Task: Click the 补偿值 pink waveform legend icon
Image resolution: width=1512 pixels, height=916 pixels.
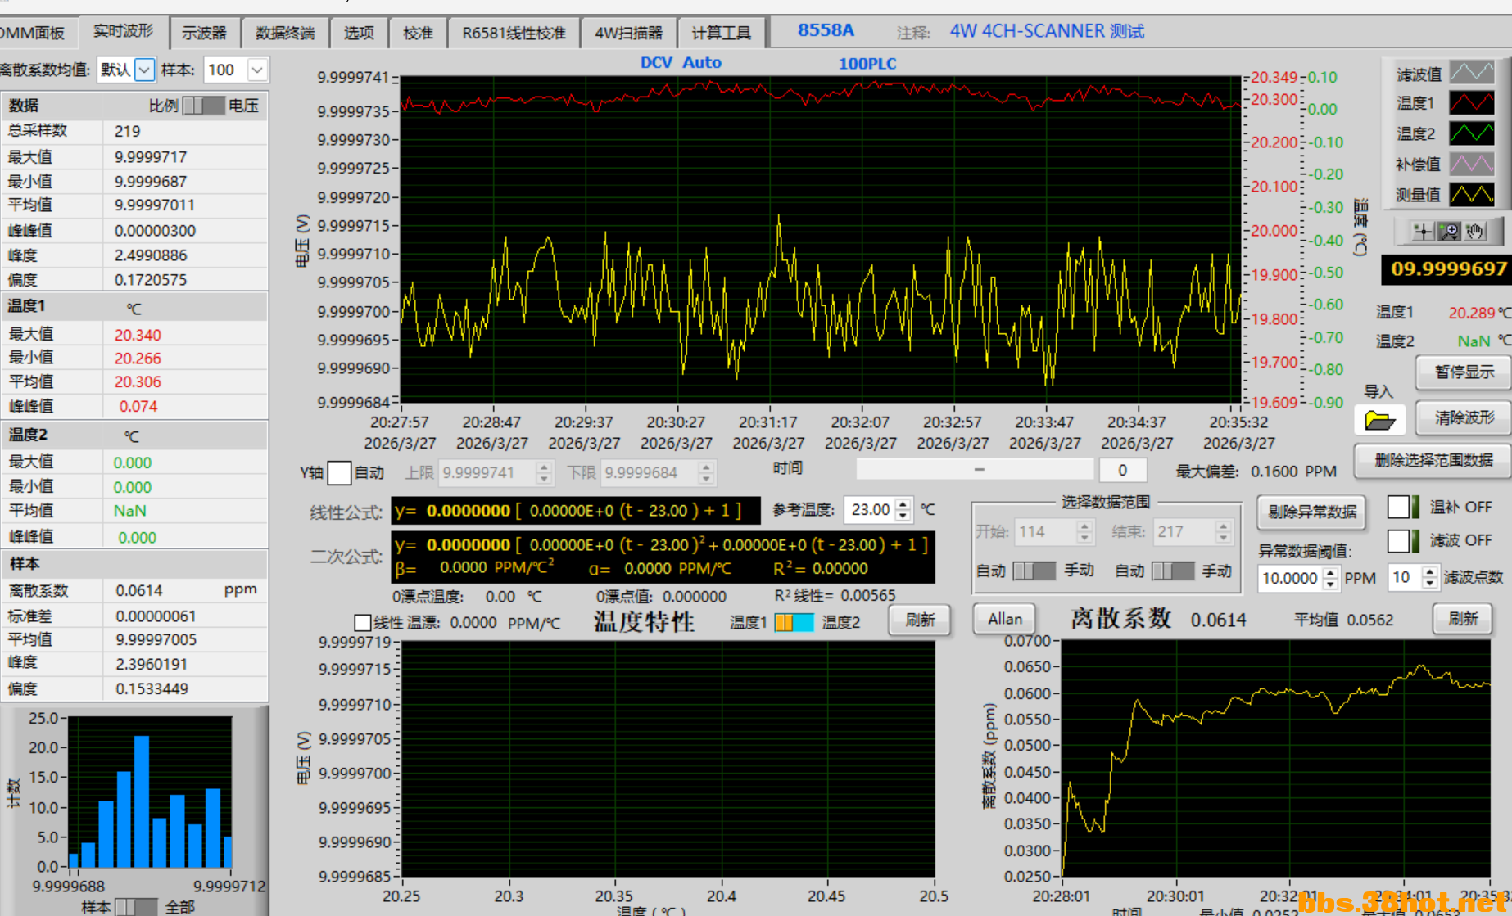Action: tap(1471, 164)
